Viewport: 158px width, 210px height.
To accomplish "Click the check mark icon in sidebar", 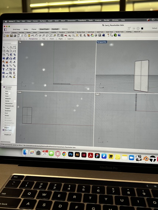I will [7, 77].
